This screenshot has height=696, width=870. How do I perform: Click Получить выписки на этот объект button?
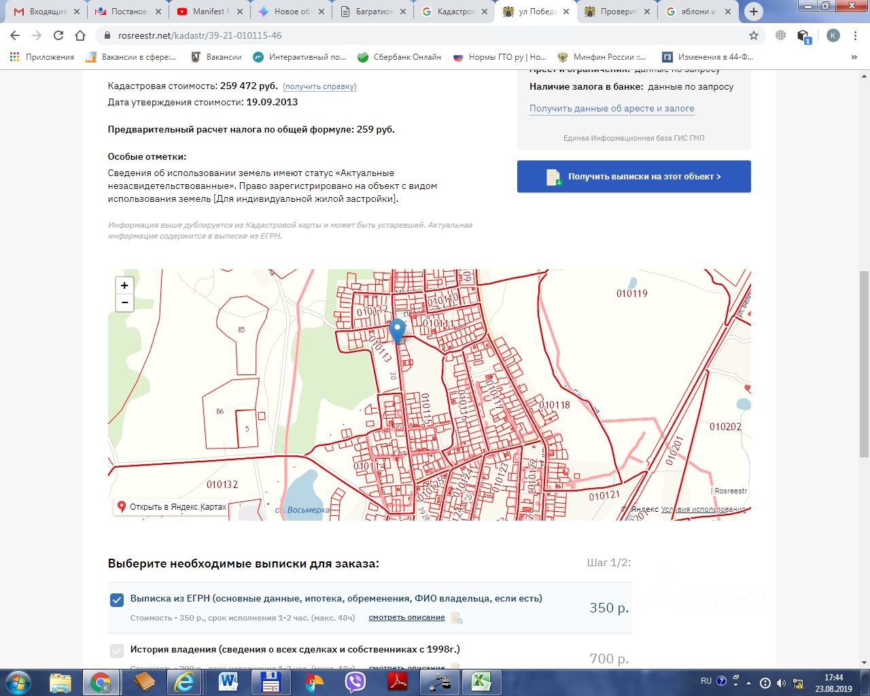[633, 177]
